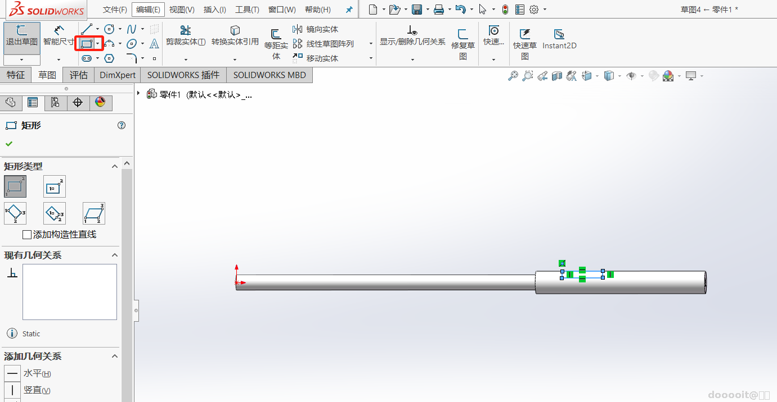Open the 工具(T) menu
The image size is (777, 402).
247,10
